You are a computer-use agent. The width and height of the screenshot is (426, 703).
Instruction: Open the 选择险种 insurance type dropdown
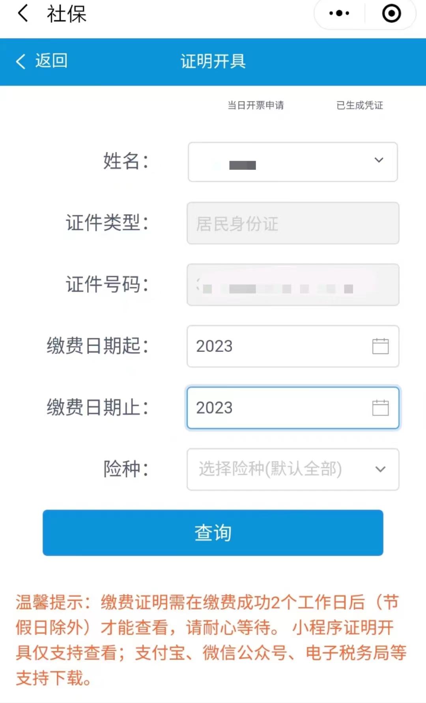pyautogui.click(x=293, y=469)
